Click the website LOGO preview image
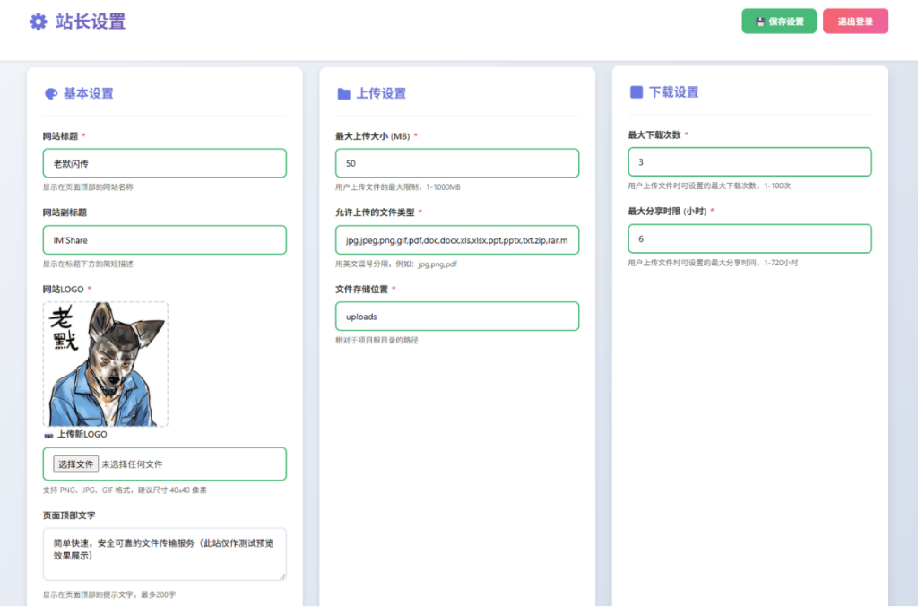Image resolution: width=918 pixels, height=607 pixels. pos(105,364)
